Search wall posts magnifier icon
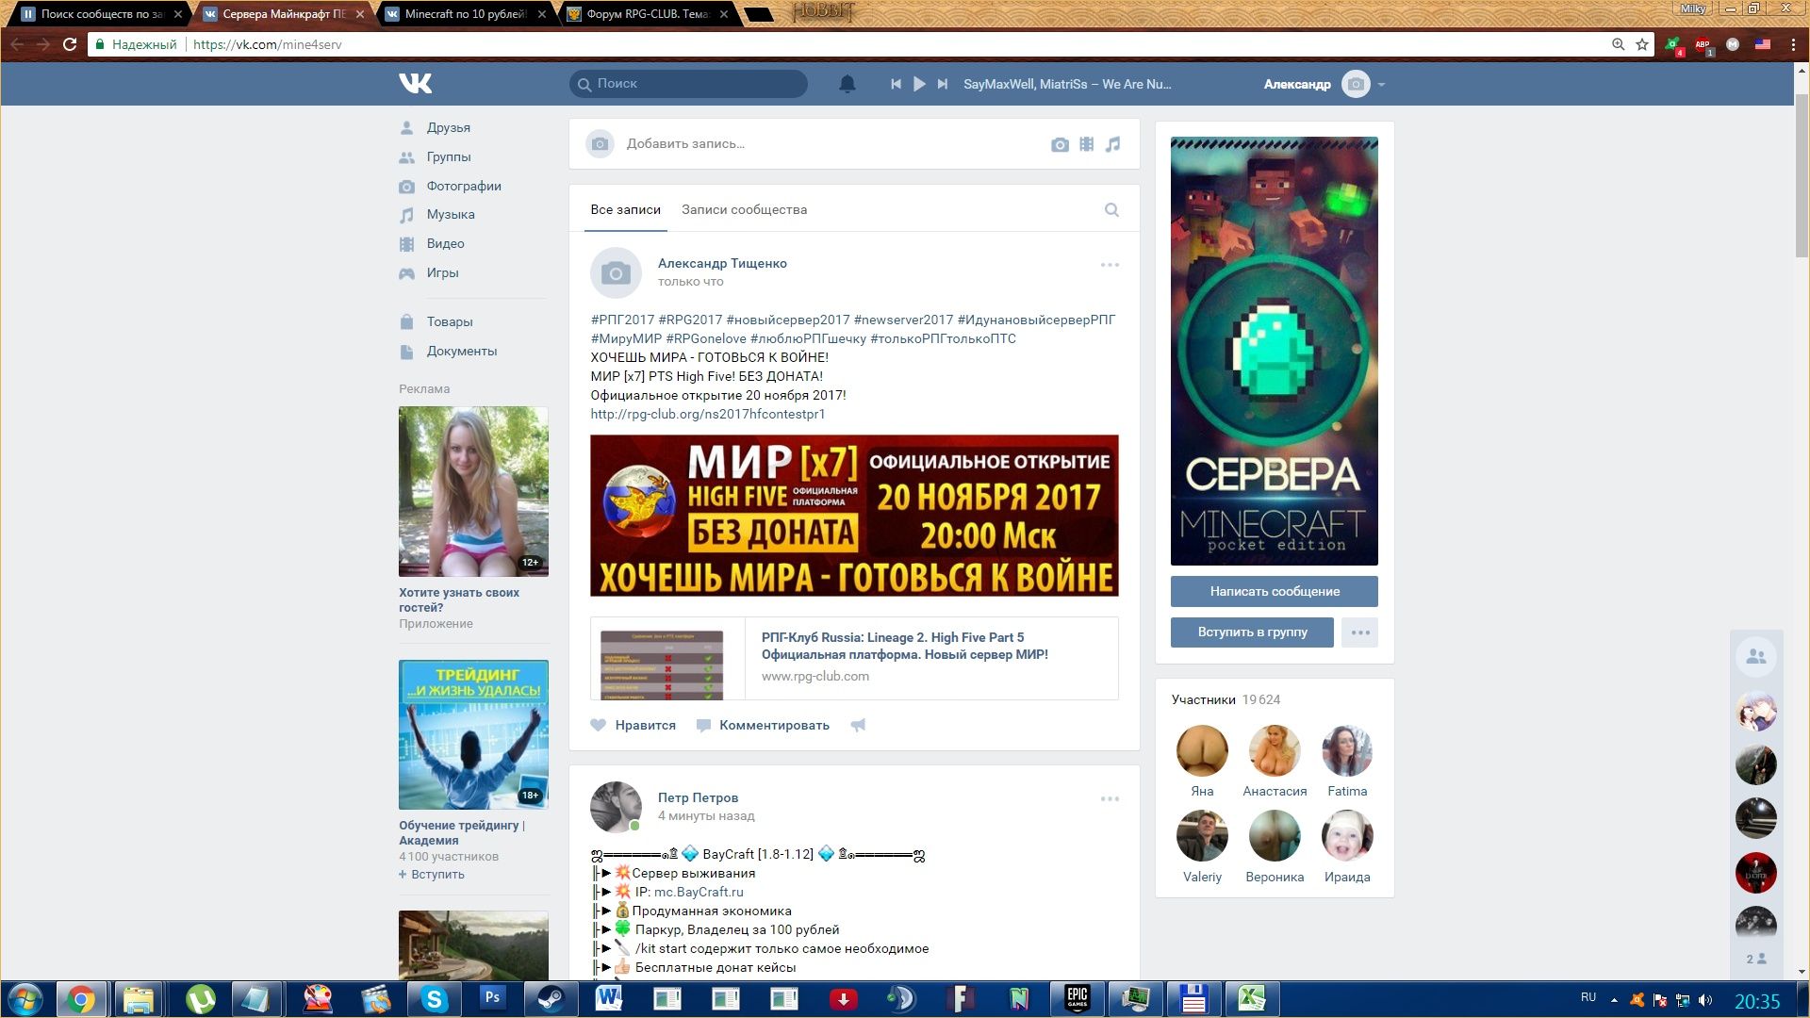Viewport: 1810px width, 1018px height. tap(1111, 210)
